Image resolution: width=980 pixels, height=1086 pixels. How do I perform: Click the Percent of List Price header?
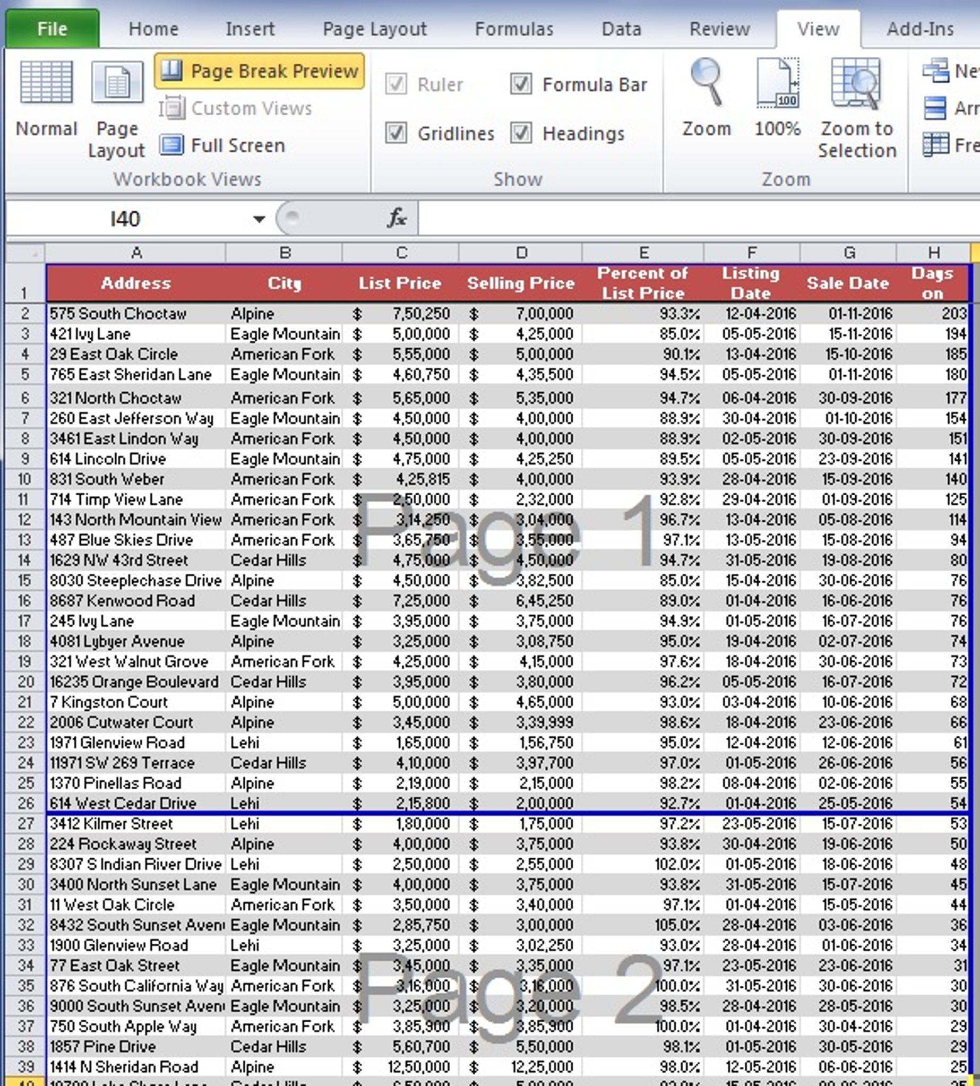click(643, 283)
